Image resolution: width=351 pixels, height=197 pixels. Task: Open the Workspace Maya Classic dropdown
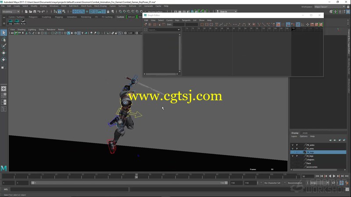[x=330, y=7]
